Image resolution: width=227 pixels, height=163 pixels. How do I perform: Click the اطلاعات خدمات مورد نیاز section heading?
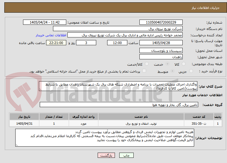[x=202, y=95]
